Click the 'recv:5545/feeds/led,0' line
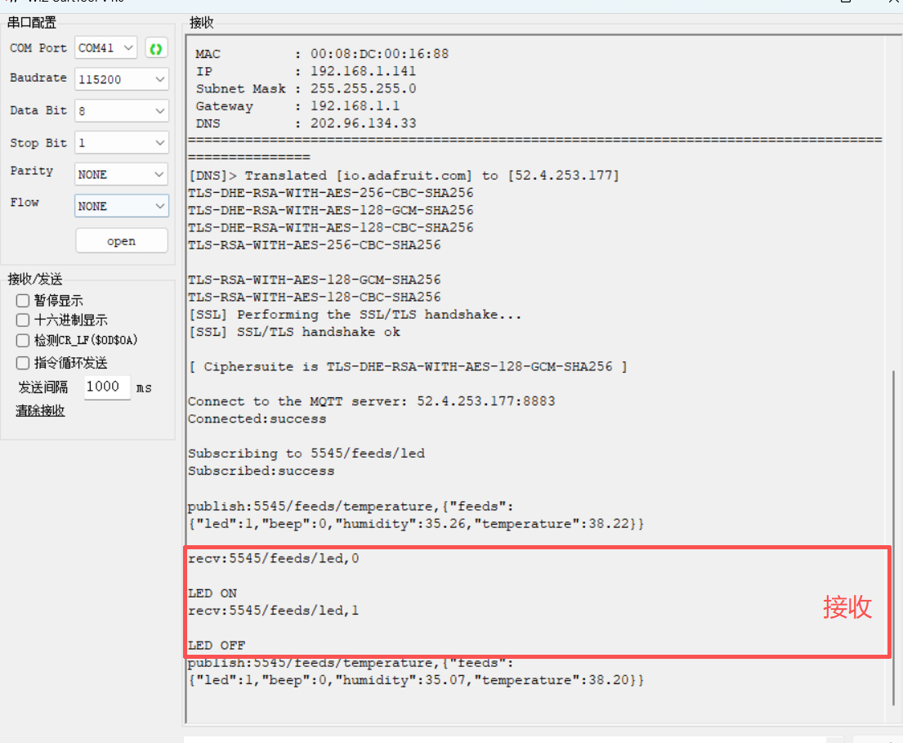The width and height of the screenshot is (903, 743). tap(274, 558)
